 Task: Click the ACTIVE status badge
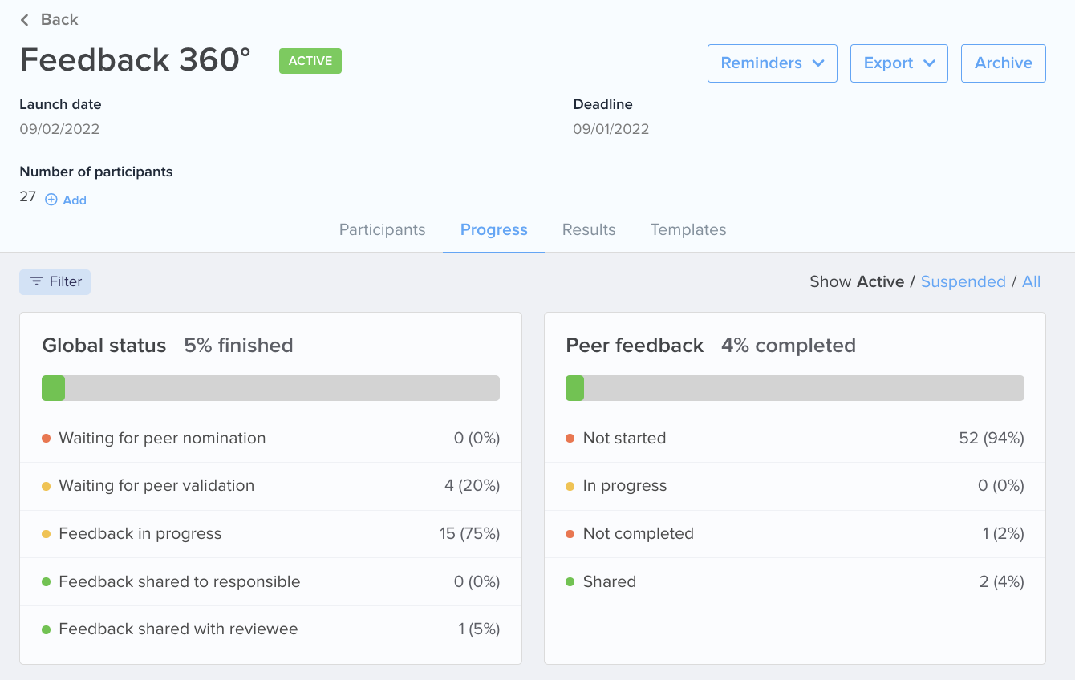[310, 61]
